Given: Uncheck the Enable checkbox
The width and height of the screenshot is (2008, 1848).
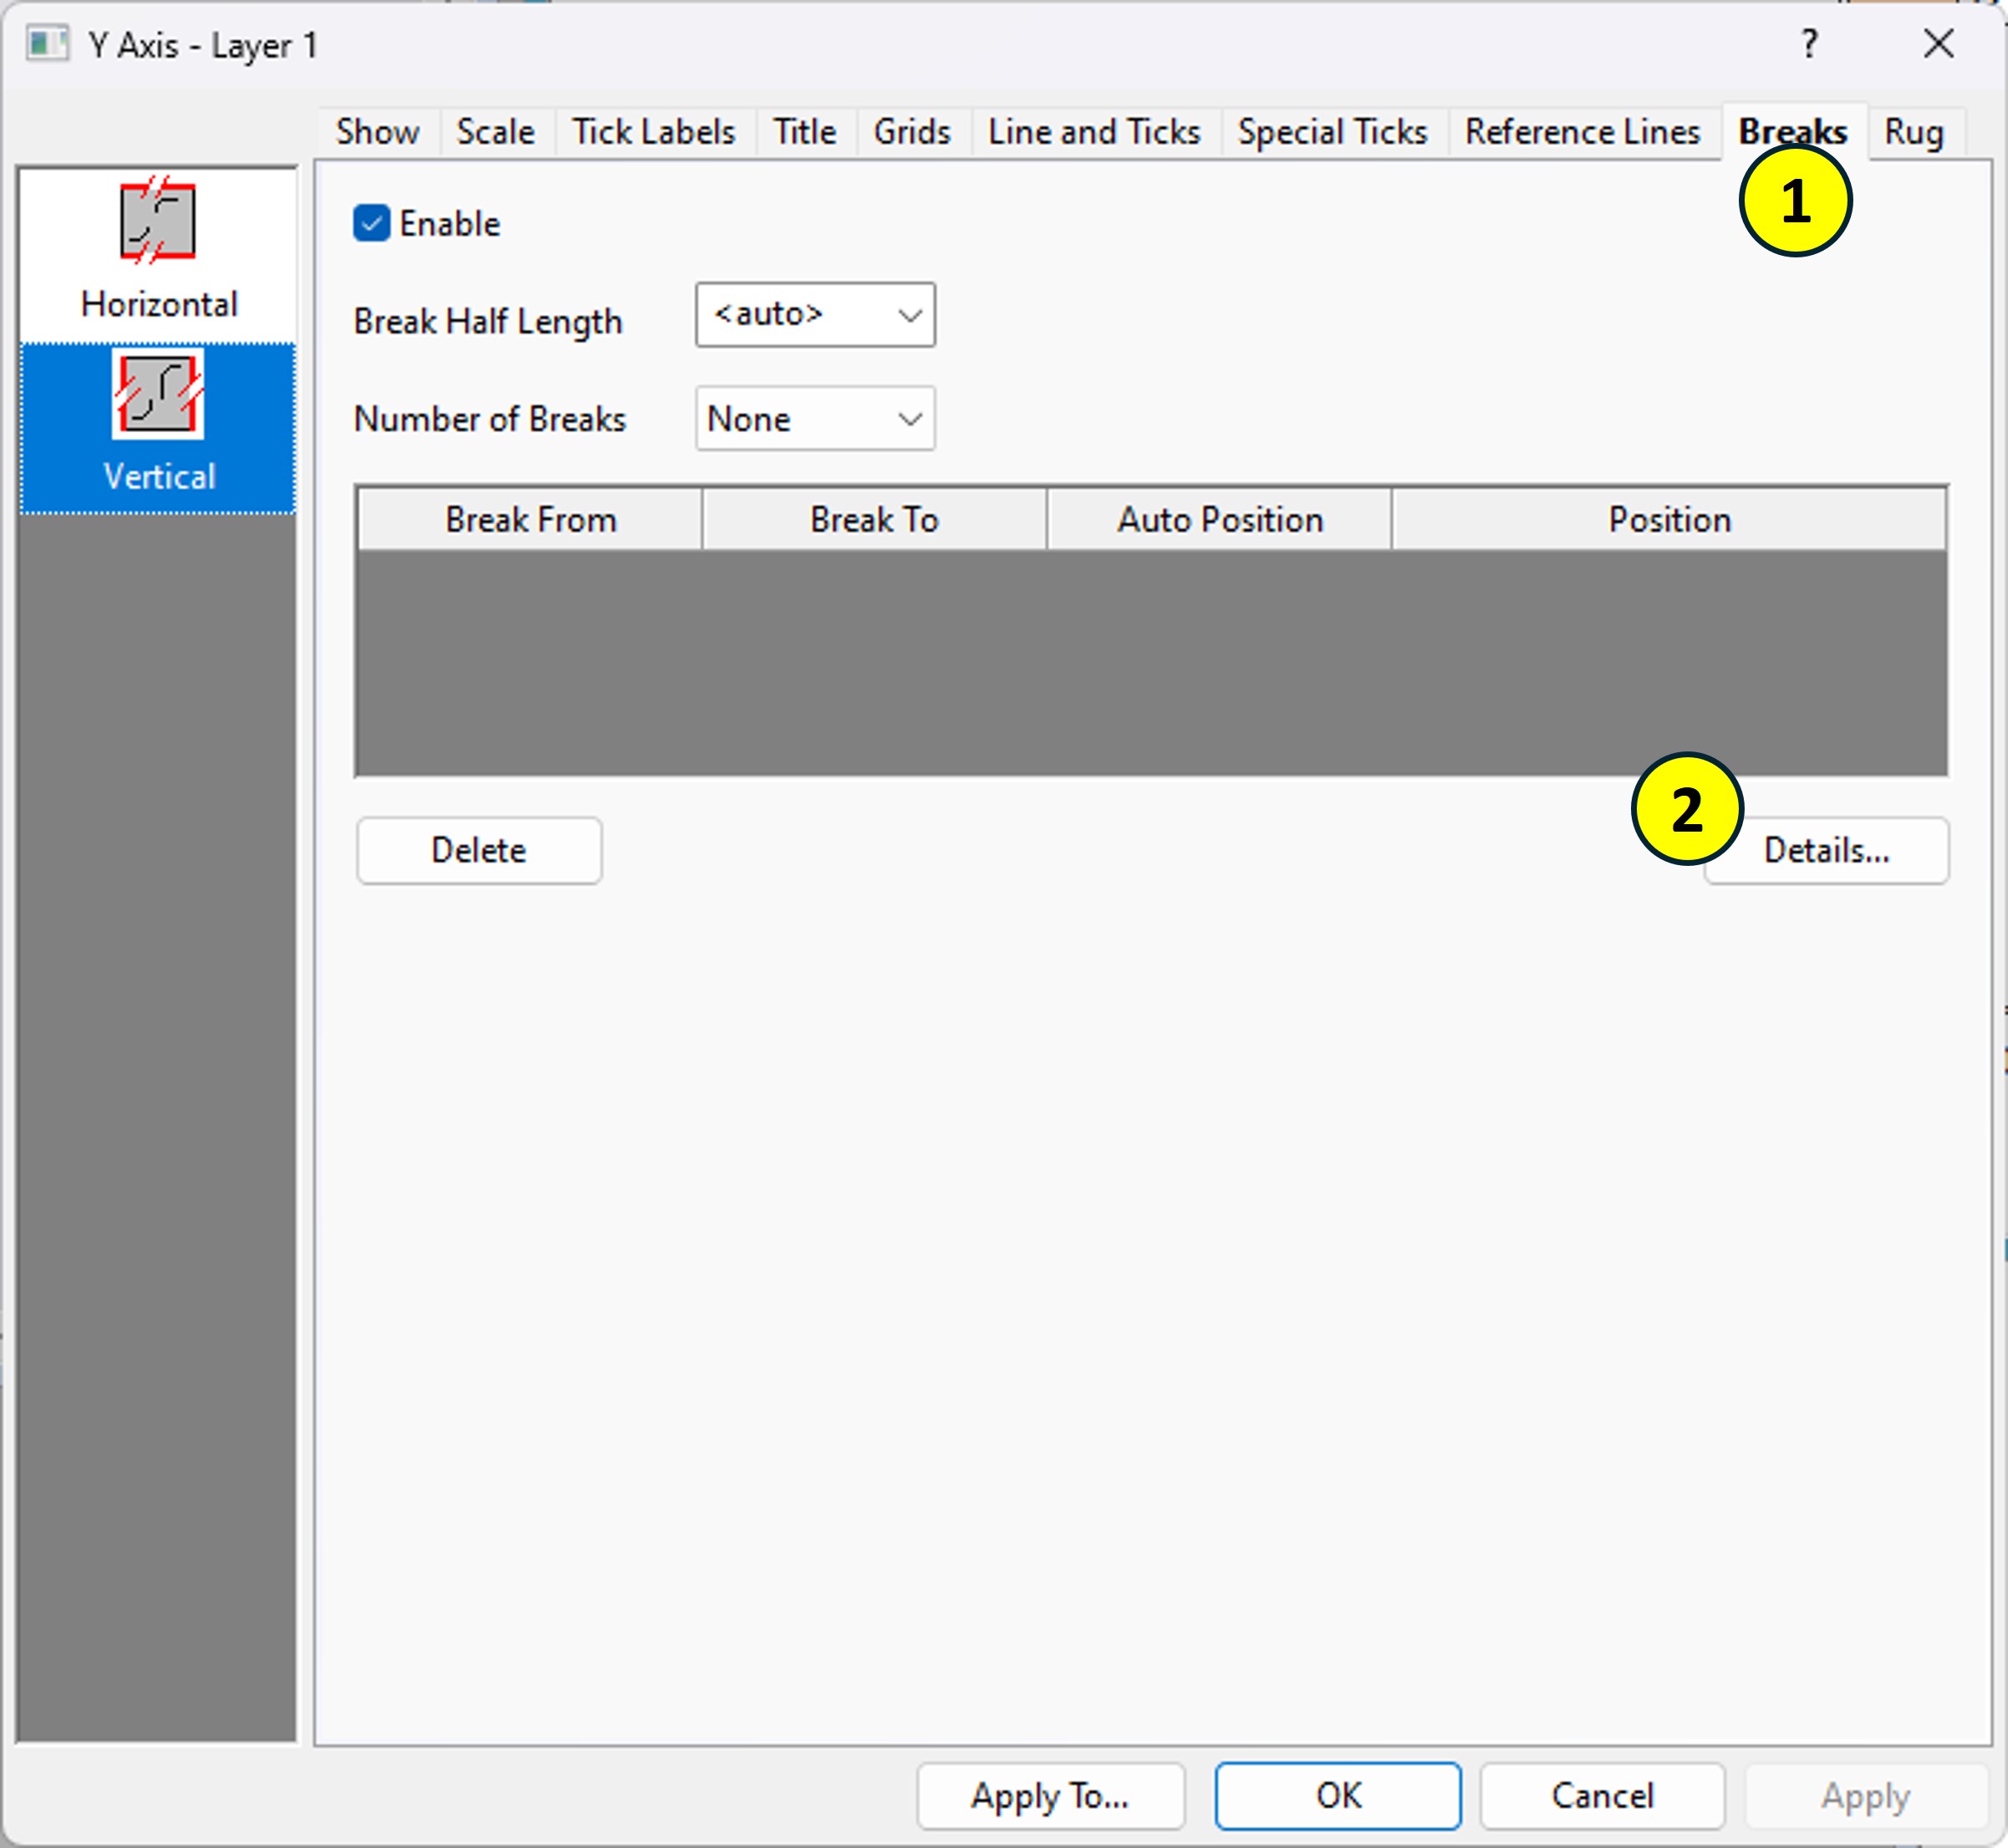Looking at the screenshot, I should tap(372, 224).
